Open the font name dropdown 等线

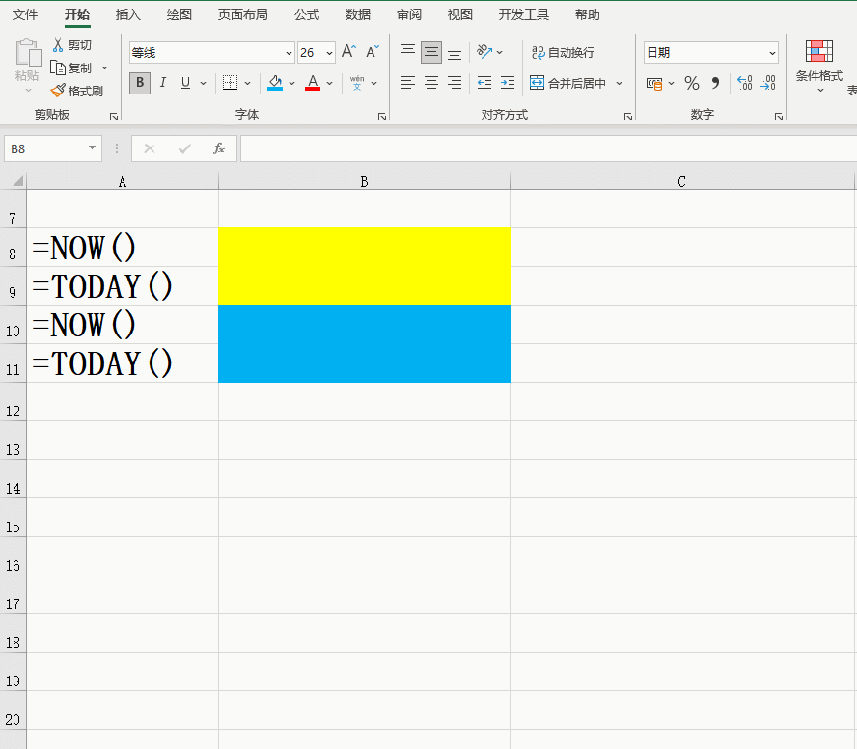pos(289,53)
